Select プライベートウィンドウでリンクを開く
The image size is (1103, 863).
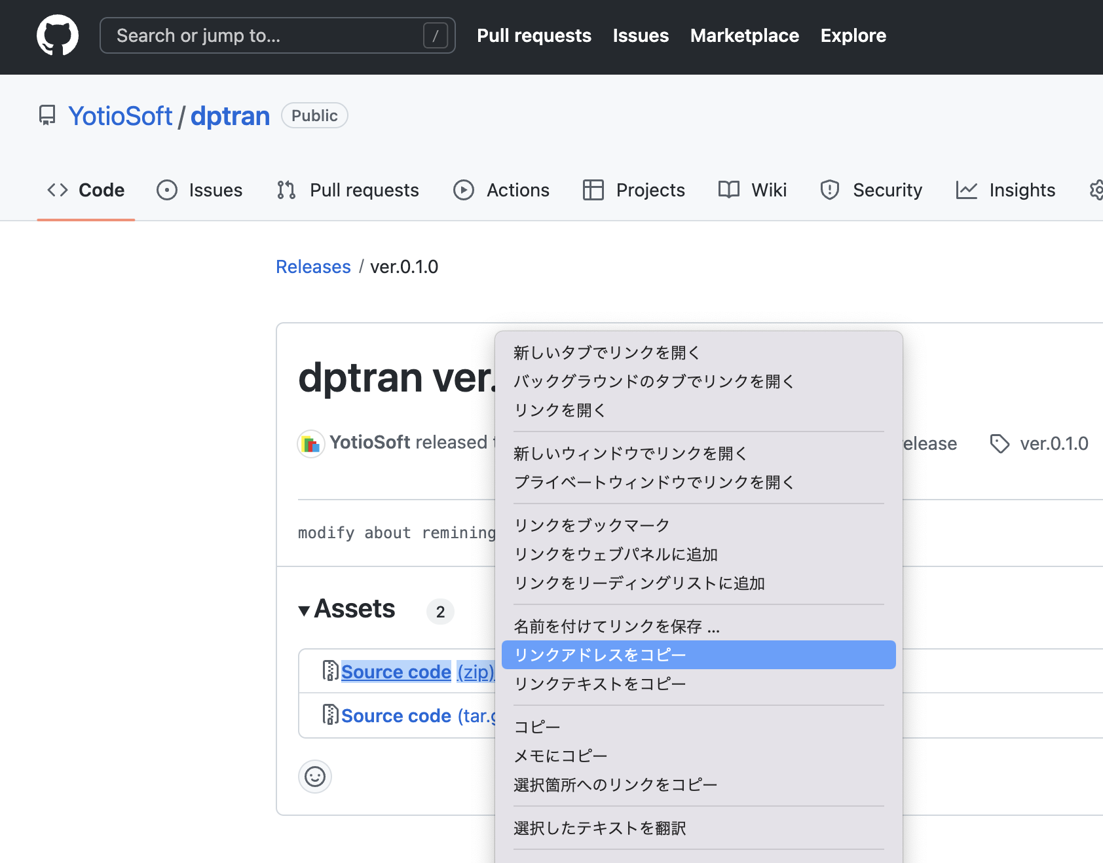699,483
